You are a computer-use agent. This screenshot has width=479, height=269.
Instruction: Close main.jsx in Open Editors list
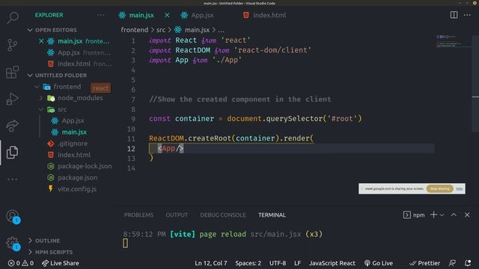pyautogui.click(x=41, y=41)
